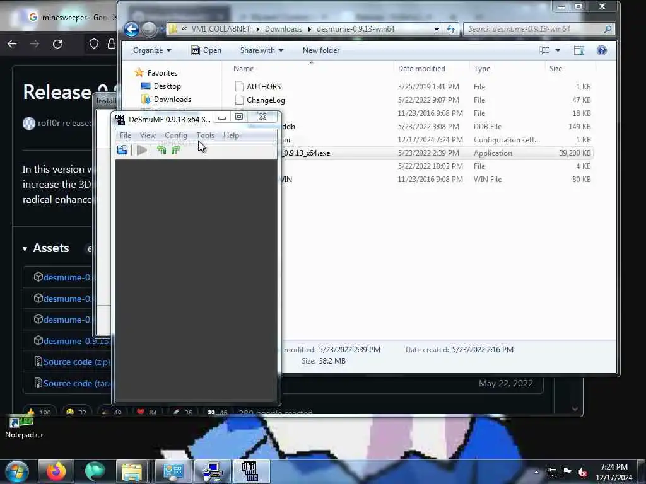This screenshot has width=646, height=484.
Task: Open first desmume asset download link
Action: (67, 277)
